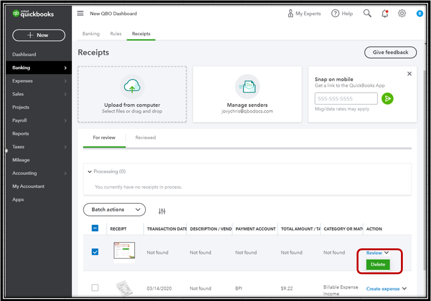Click the Give feedback button

(390, 53)
